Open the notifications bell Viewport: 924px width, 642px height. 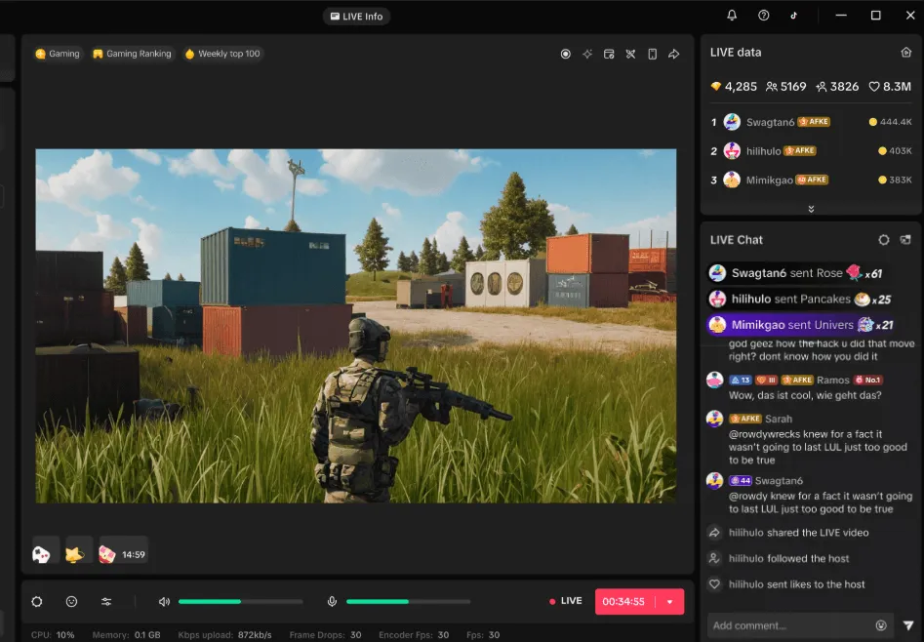tap(732, 16)
